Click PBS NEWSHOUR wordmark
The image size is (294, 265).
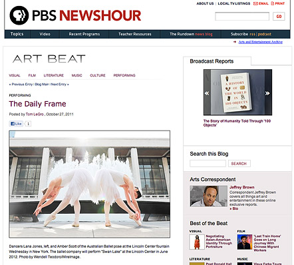tap(86, 15)
